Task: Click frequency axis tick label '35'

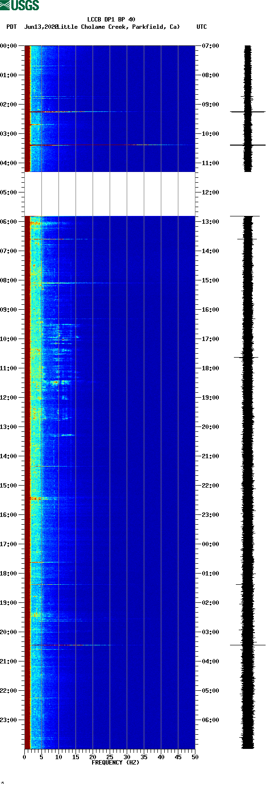Action: click(x=144, y=757)
